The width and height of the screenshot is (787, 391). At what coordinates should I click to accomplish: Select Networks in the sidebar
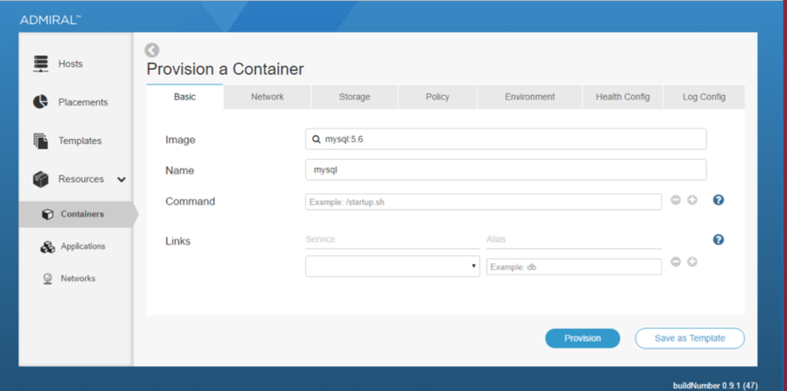pos(76,278)
